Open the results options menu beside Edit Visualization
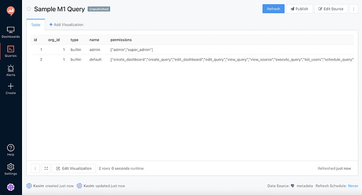 (35, 168)
